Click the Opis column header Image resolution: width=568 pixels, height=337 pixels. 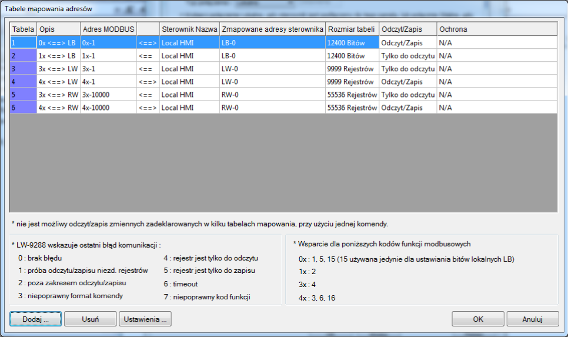(x=58, y=29)
